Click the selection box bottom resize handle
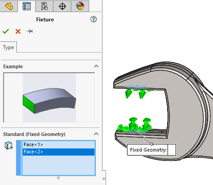Viewport: 213px width, 185px height. [x=58, y=178]
